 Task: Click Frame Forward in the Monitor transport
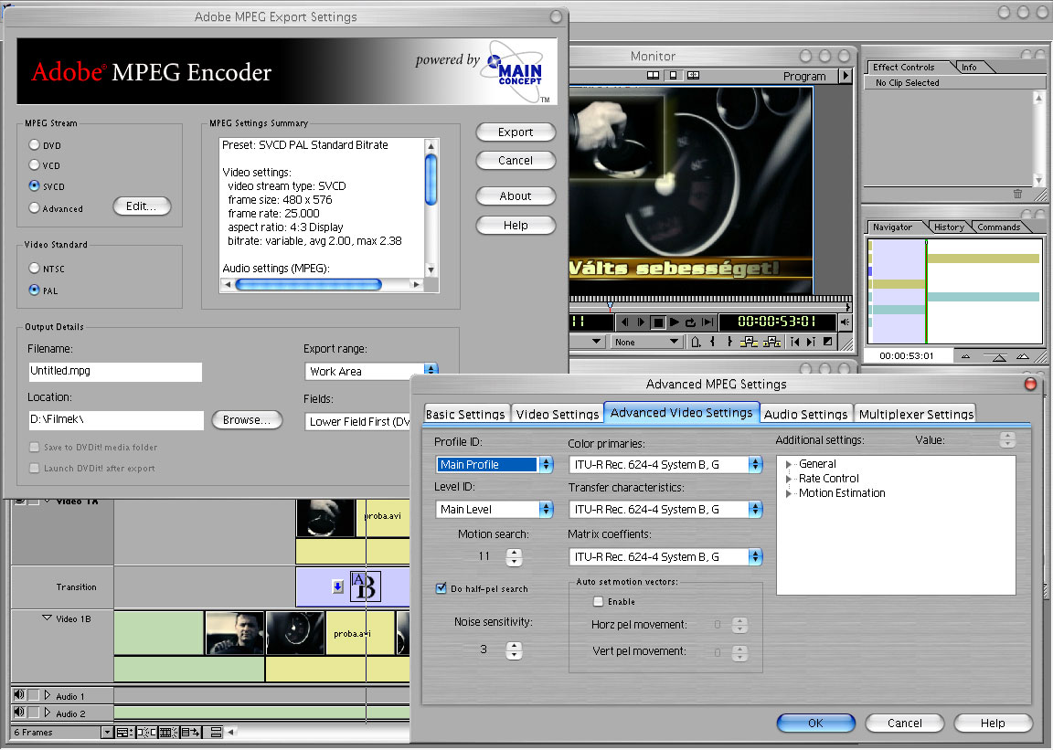[641, 322]
